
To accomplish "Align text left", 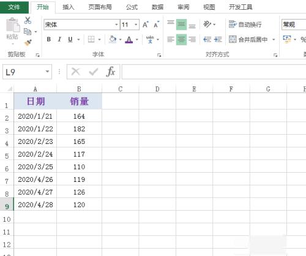I will 171,39.
